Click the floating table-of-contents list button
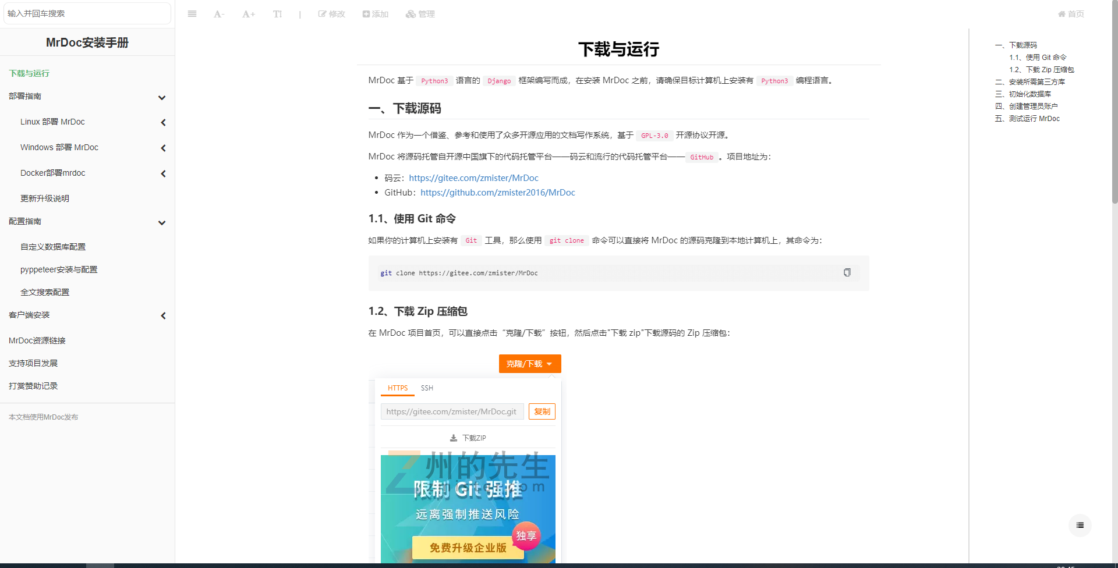The height and width of the screenshot is (568, 1118). (1080, 525)
